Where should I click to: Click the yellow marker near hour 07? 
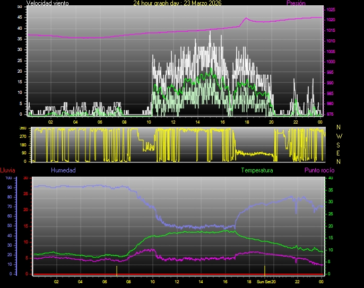117,270
